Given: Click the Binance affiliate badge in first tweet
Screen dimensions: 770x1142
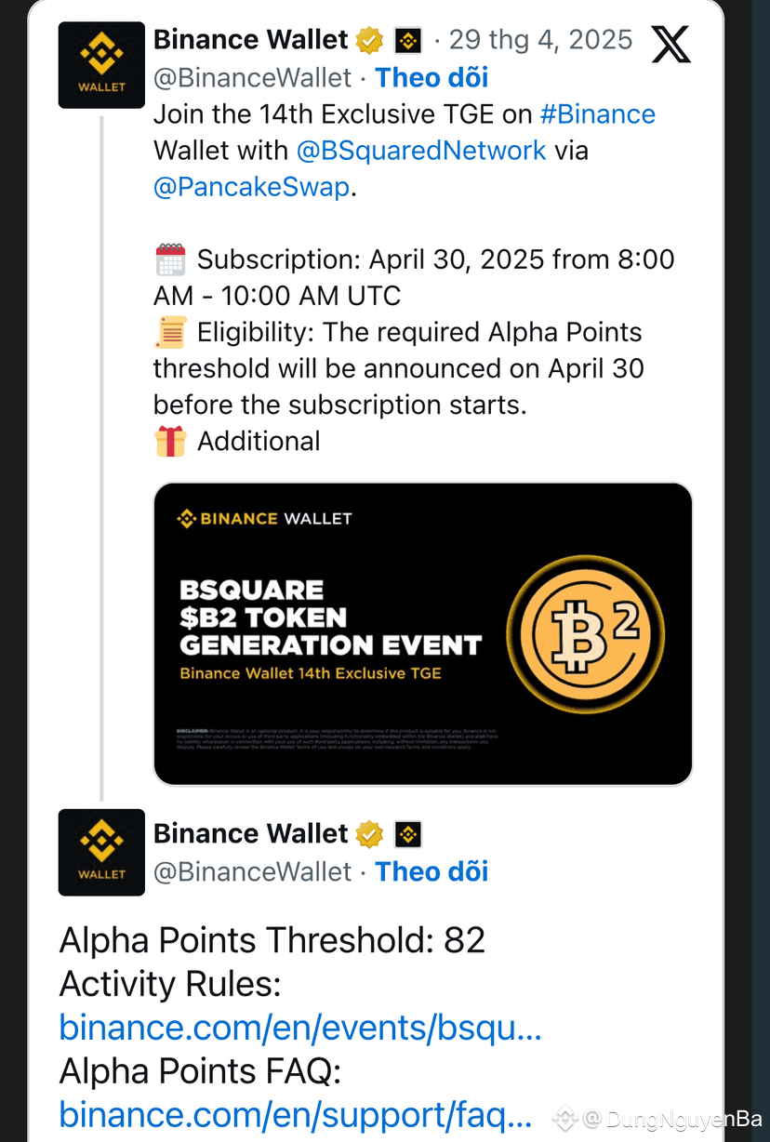Looking at the screenshot, I should click(408, 41).
